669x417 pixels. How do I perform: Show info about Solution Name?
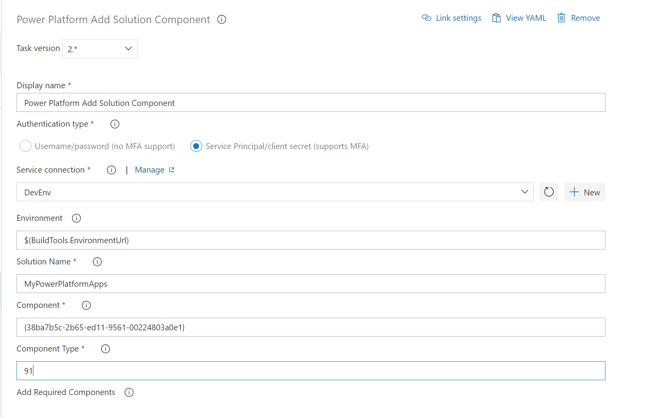[x=97, y=261]
